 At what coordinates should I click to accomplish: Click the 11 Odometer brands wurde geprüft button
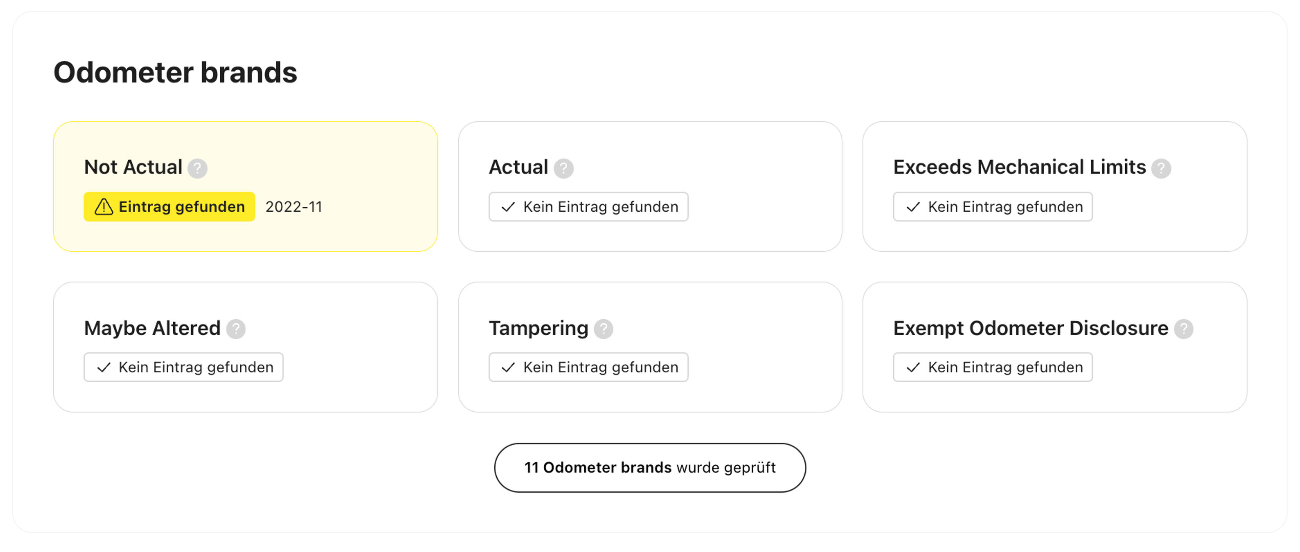(650, 468)
